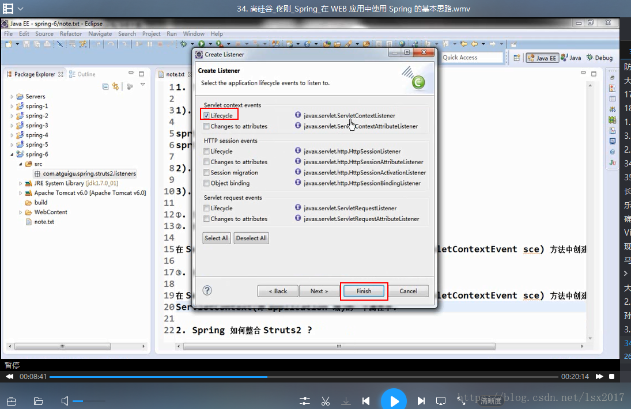Open the Eclipse Navigate menu

click(100, 34)
